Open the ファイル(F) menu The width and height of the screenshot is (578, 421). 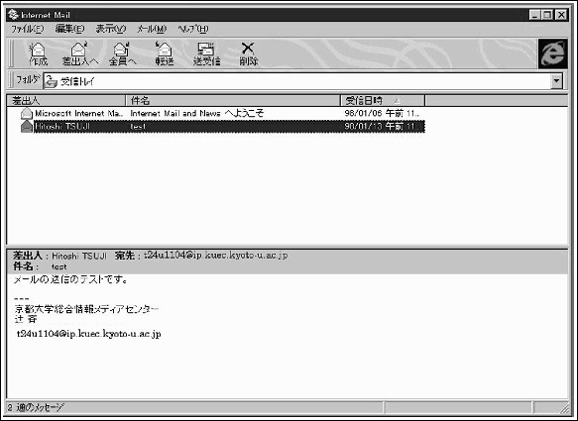click(28, 29)
